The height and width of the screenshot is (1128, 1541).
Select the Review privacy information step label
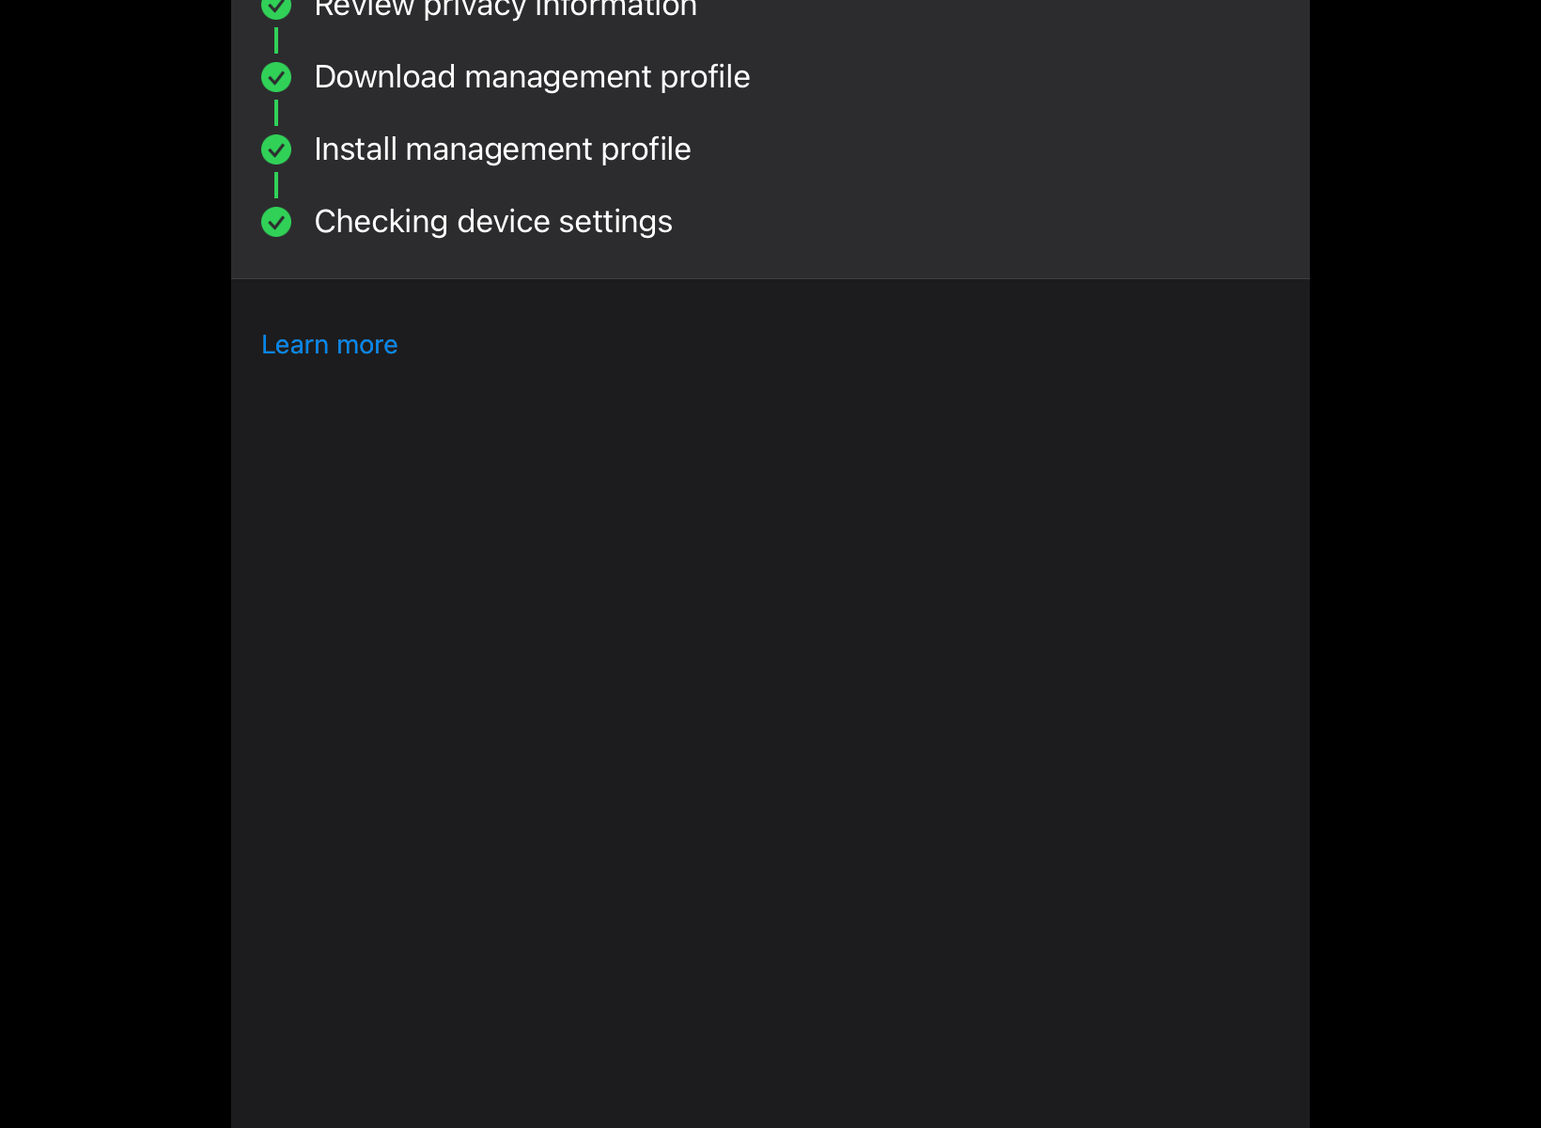pyautogui.click(x=506, y=8)
